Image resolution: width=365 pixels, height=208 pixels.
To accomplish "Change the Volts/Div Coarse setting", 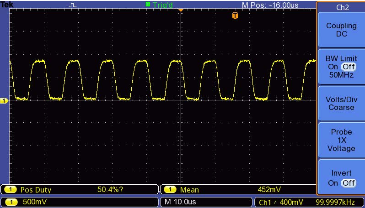I will point(341,104).
